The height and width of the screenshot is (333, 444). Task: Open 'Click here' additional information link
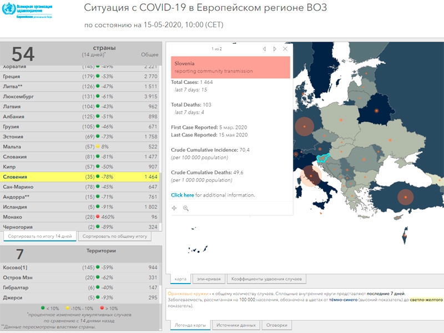[x=183, y=195]
